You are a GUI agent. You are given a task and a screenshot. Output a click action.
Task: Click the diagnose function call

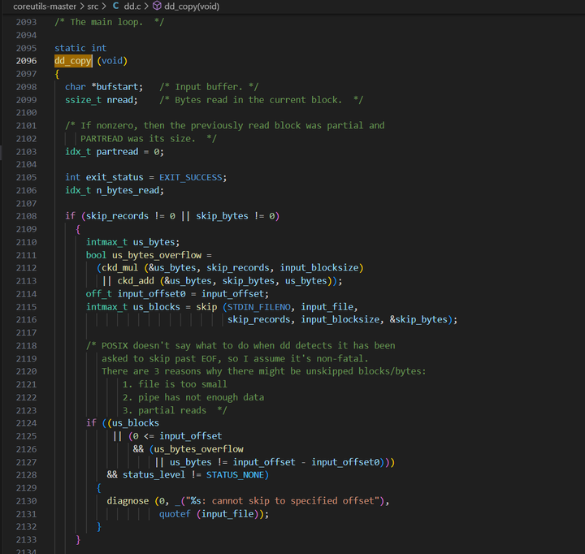(x=128, y=500)
